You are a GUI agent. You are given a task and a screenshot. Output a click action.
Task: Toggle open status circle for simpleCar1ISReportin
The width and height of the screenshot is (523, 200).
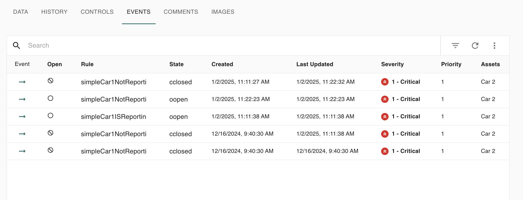tap(51, 116)
